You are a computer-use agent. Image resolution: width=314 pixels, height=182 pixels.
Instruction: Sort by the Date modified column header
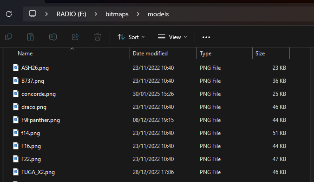(150, 54)
